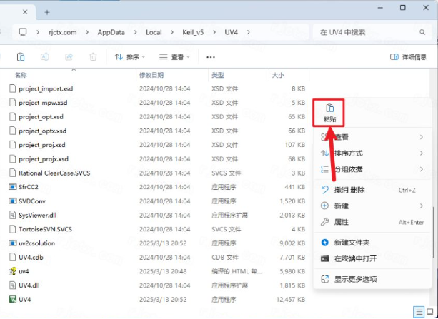Image resolution: width=438 pixels, height=319 pixels.
Task: Click the UV4.dll file icon
Action: (x=12, y=285)
